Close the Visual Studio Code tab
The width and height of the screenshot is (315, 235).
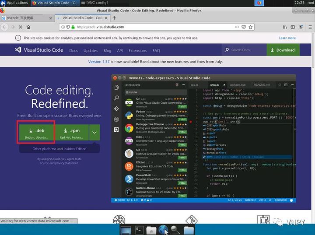tap(106, 18)
